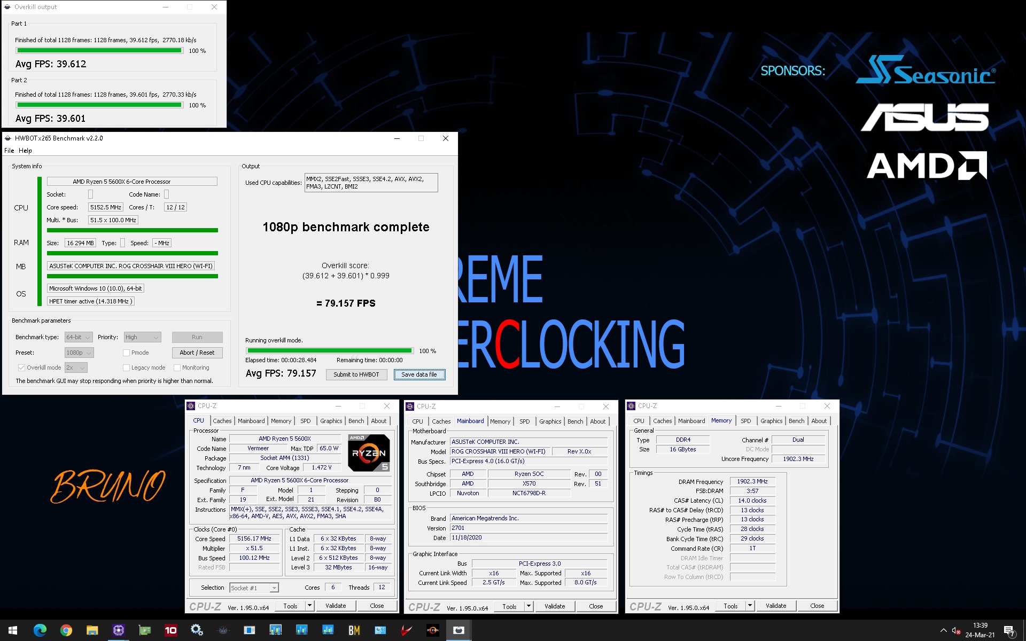Click the Ryzen 5 logo in CPU-Z
1026x641 pixels.
(369, 452)
